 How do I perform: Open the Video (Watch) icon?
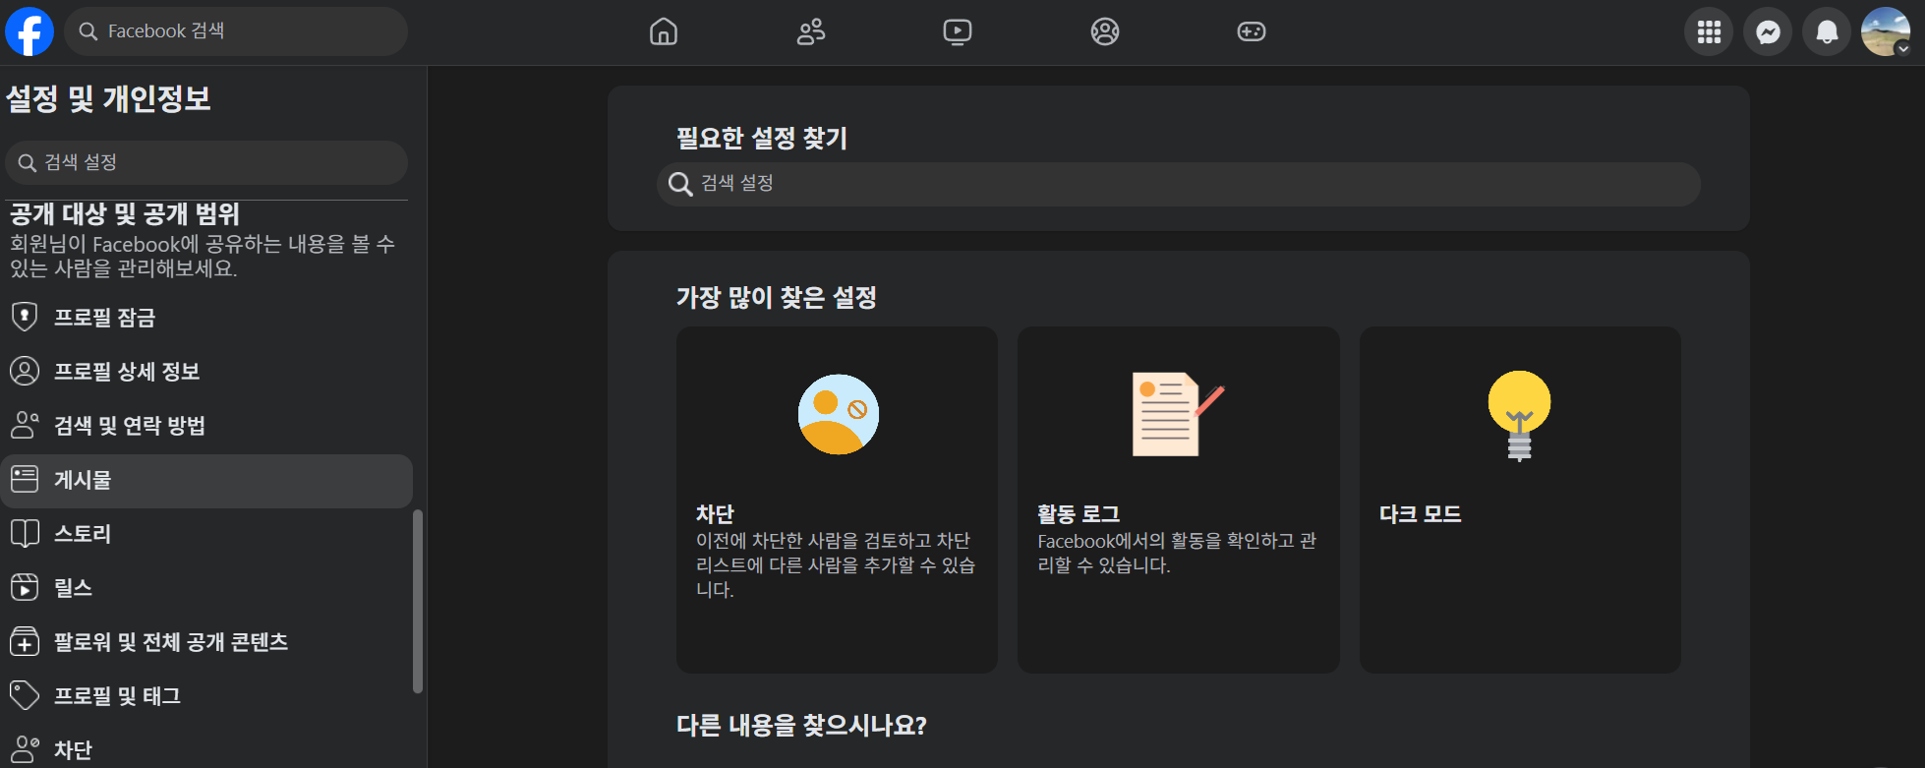(x=958, y=31)
